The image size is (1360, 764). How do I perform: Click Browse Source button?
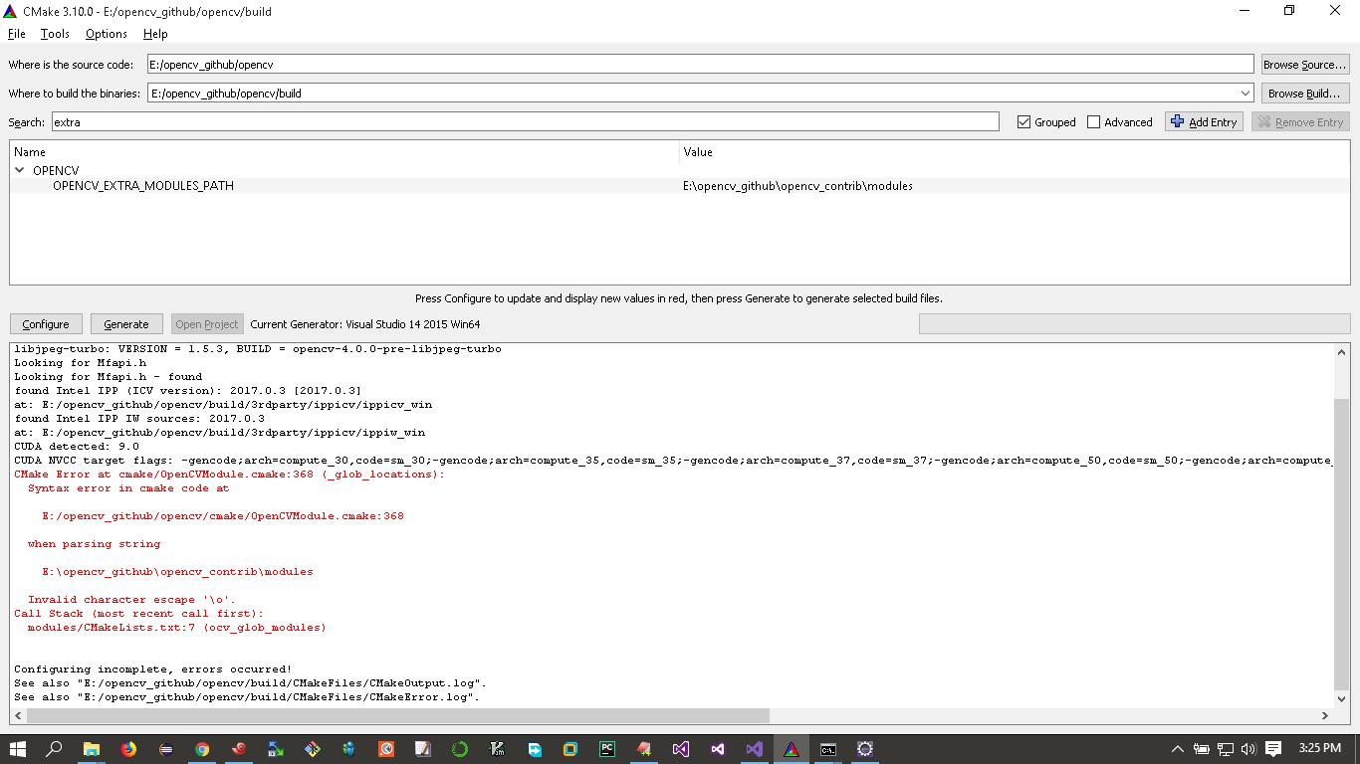point(1305,65)
